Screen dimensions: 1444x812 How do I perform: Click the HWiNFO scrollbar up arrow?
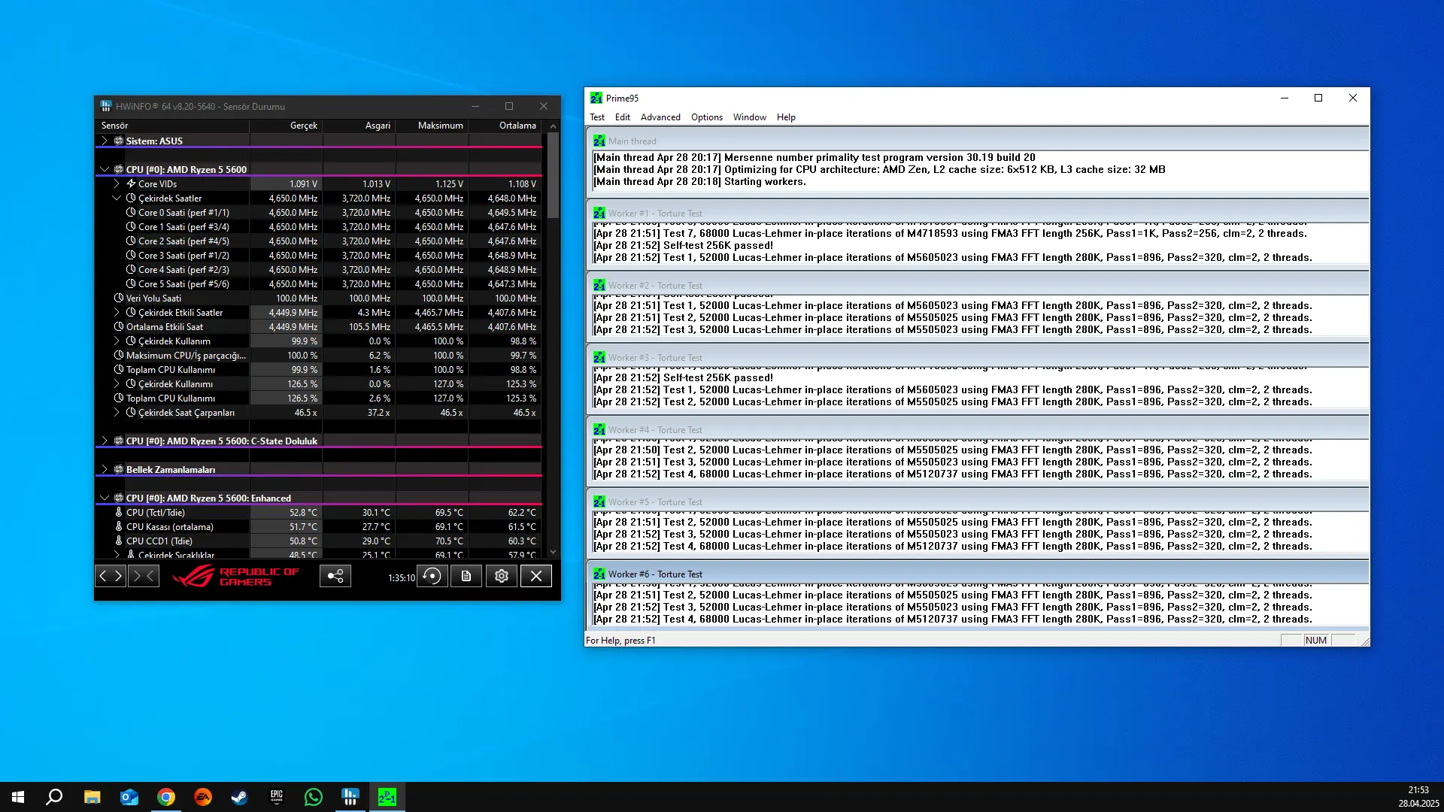click(x=553, y=126)
